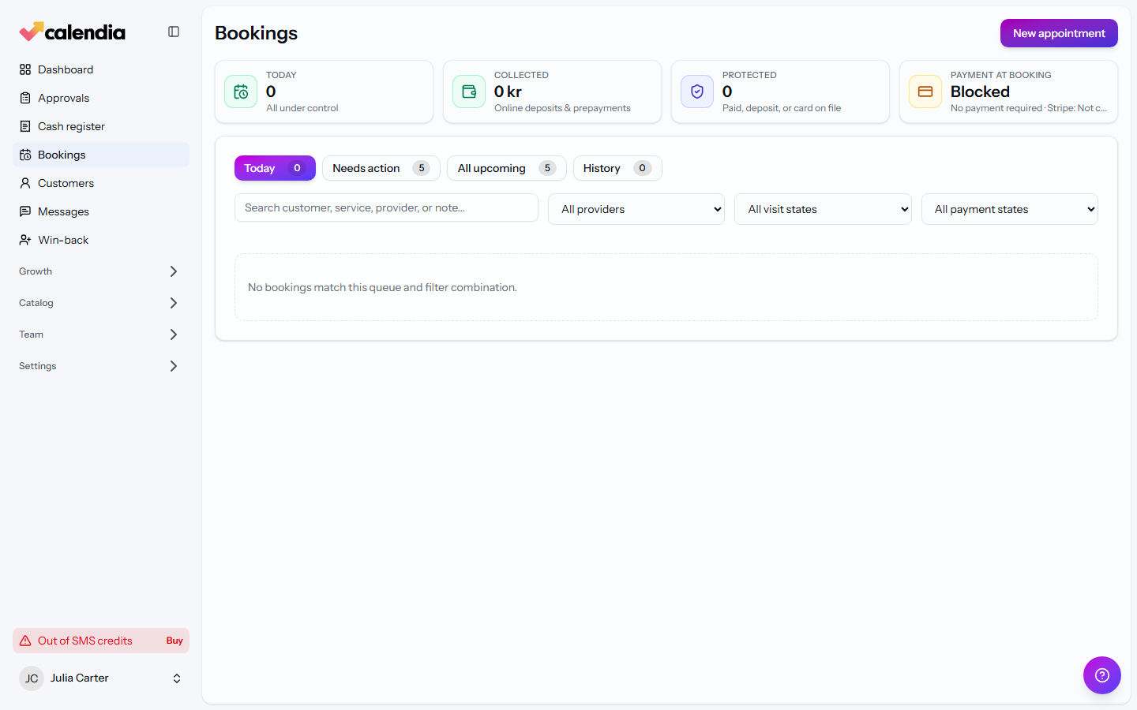Focus the booking search field
1137x710 pixels.
coord(386,207)
